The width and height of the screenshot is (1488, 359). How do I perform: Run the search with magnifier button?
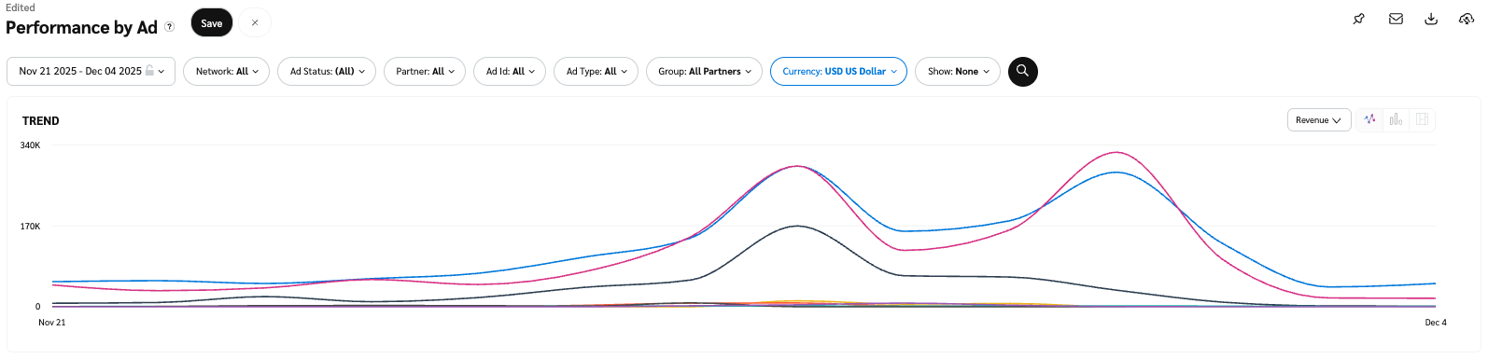pos(1023,71)
